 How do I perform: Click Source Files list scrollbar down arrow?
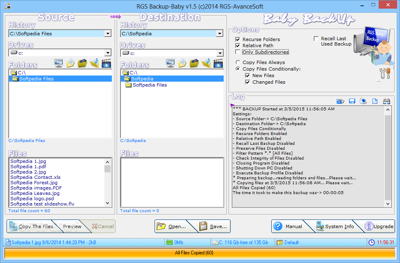(107, 203)
